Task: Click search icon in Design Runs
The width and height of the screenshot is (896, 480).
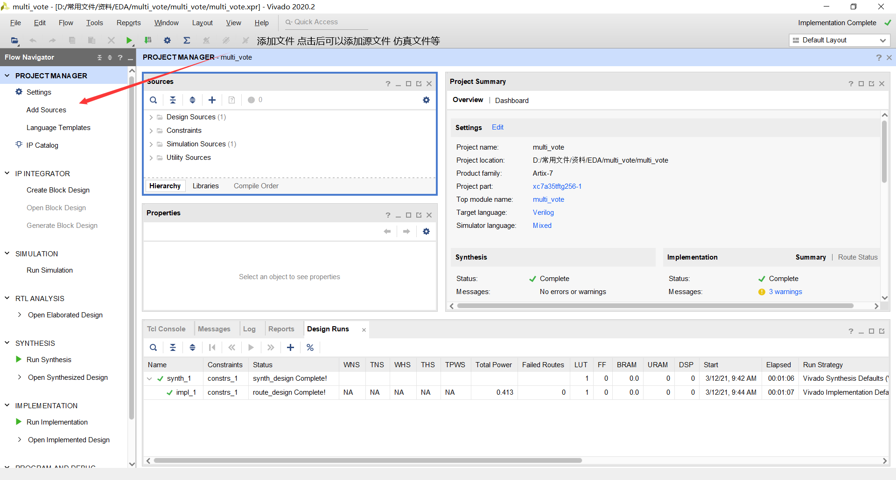Action: point(153,347)
